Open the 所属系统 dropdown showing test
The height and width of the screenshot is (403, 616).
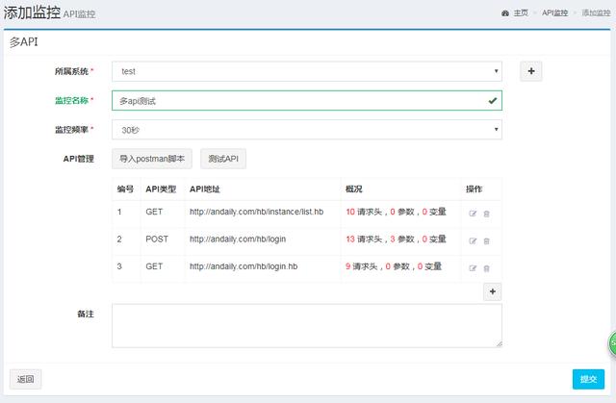click(x=307, y=71)
